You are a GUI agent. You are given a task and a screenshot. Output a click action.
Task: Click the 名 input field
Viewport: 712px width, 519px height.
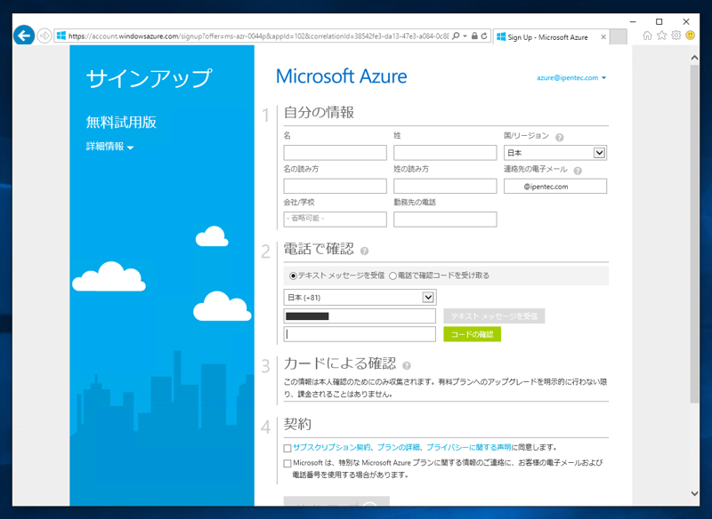coord(336,153)
